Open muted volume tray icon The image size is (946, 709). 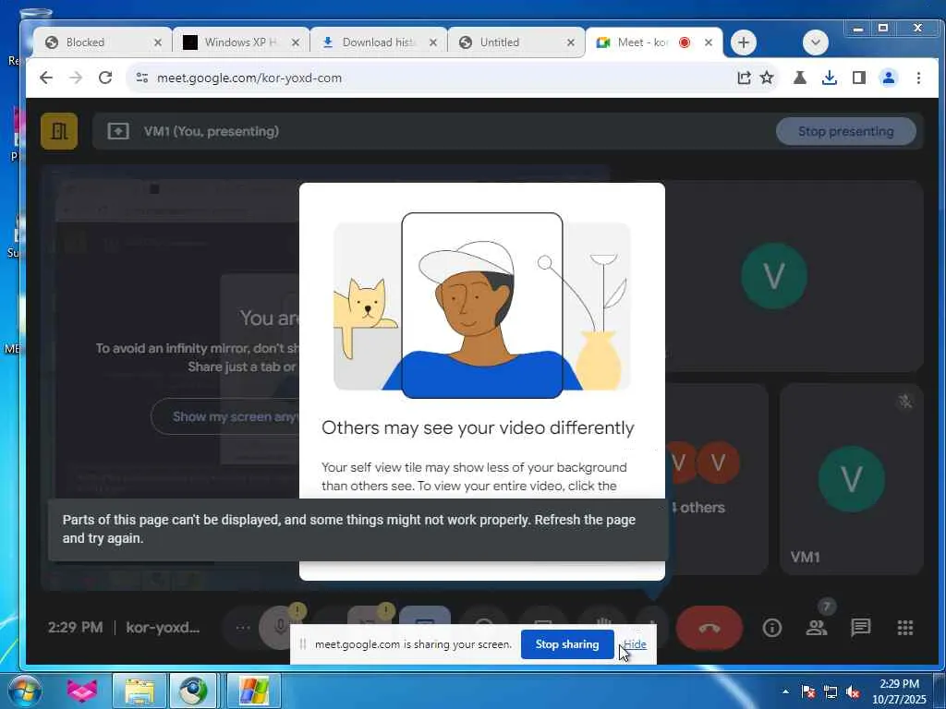853,691
